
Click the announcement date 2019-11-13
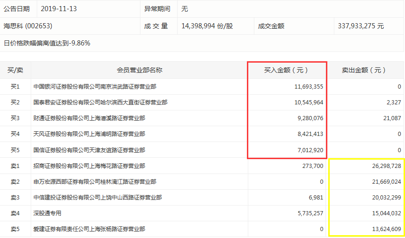[59, 9]
